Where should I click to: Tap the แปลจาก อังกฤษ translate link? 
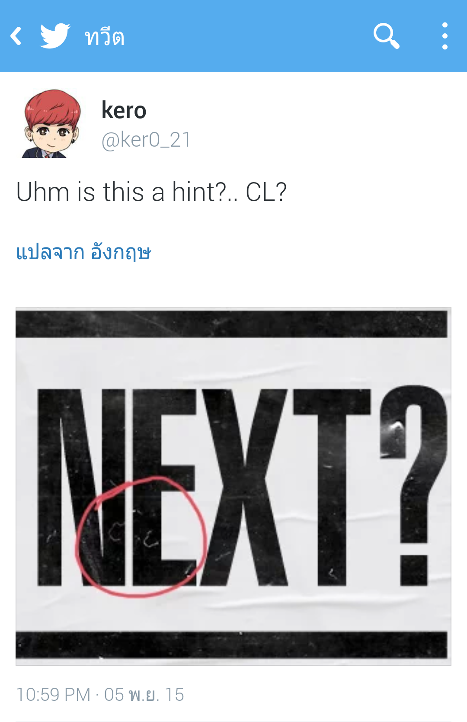(83, 252)
